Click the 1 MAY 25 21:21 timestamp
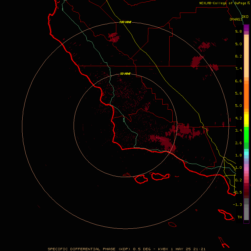The image size is (251, 251). (x=188, y=249)
